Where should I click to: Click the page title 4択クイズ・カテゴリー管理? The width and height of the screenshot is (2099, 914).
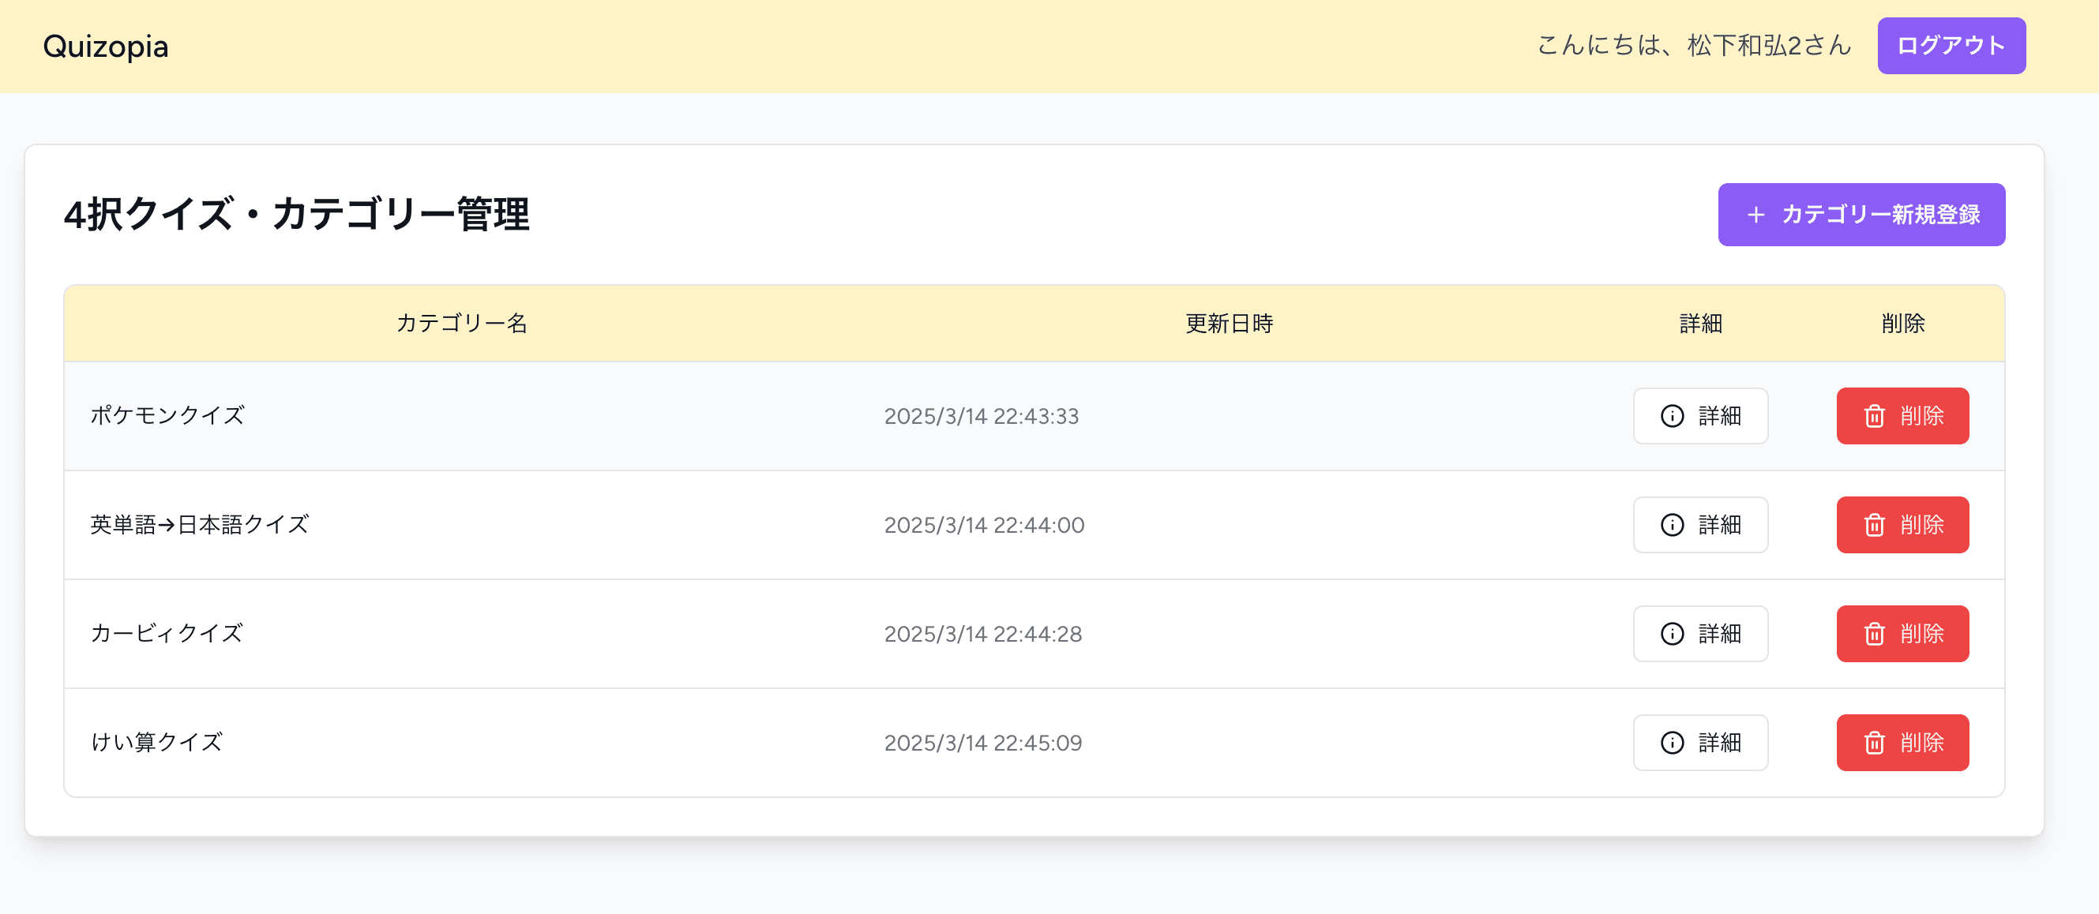(297, 214)
